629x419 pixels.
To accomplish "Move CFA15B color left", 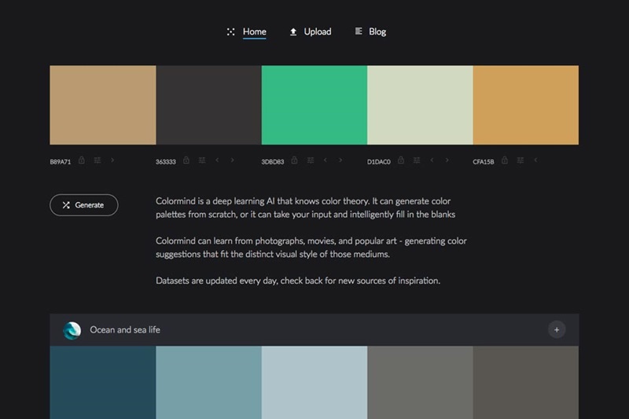I will (x=535, y=160).
